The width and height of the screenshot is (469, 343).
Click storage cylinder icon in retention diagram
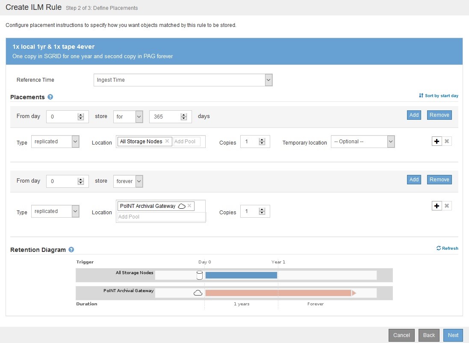tap(200, 275)
